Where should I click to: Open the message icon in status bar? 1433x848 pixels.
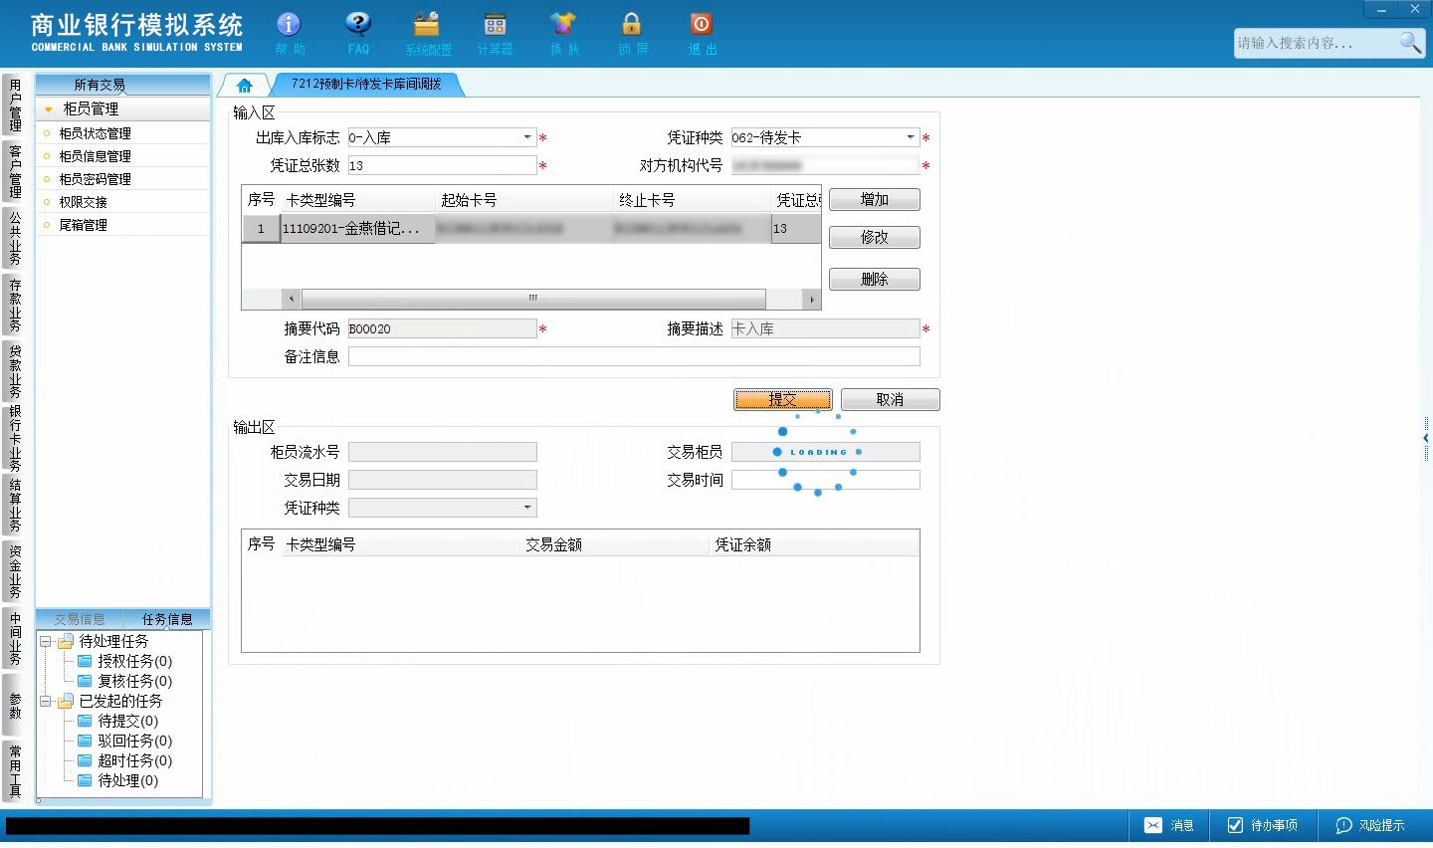coord(1153,825)
